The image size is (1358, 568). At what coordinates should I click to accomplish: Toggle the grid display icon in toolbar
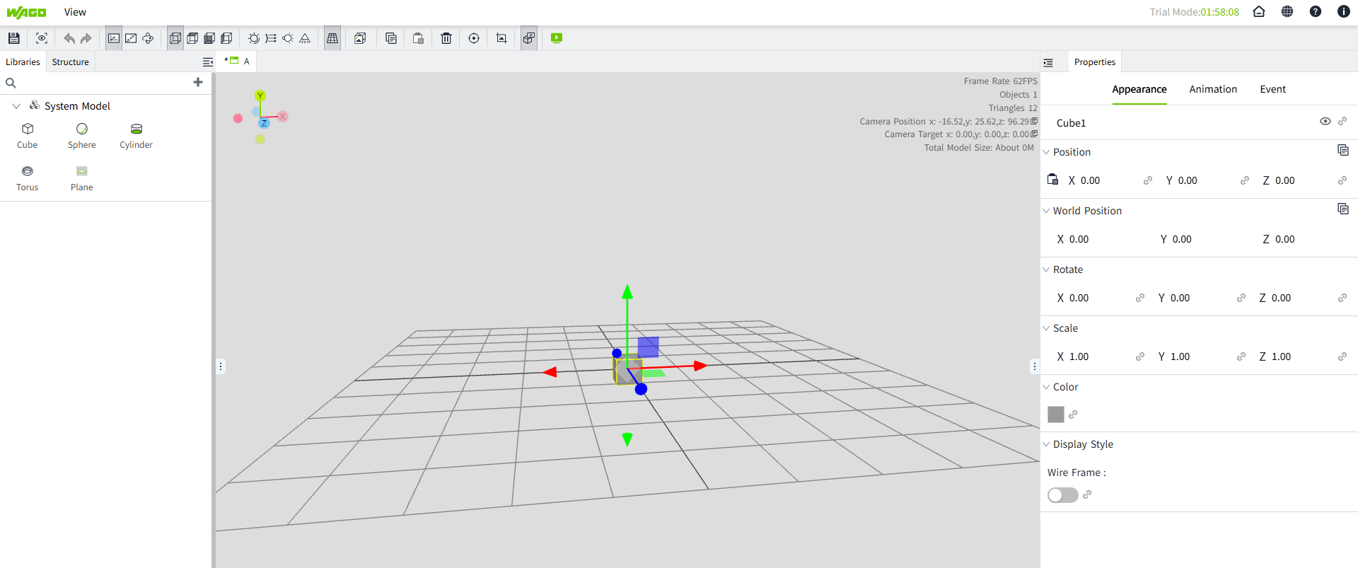click(332, 38)
